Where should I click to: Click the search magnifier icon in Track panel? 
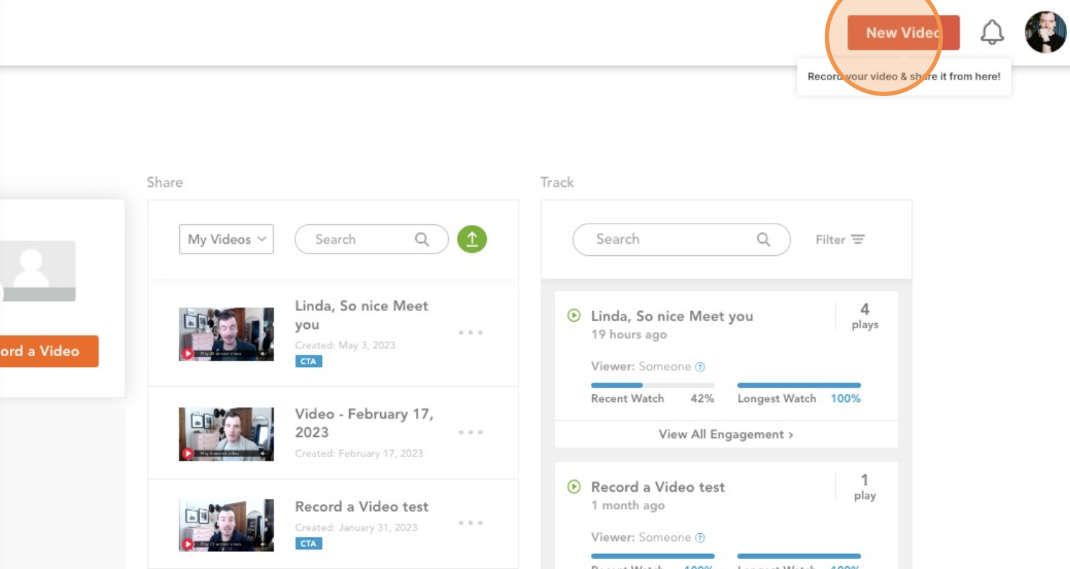[x=764, y=239]
